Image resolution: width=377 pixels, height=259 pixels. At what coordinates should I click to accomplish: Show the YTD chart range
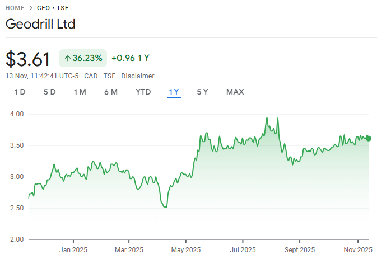pyautogui.click(x=143, y=92)
